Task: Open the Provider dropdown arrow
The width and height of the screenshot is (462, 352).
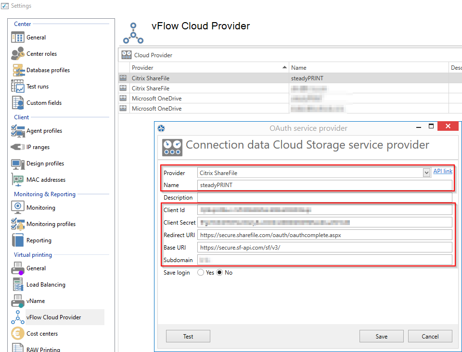Action: (x=426, y=173)
